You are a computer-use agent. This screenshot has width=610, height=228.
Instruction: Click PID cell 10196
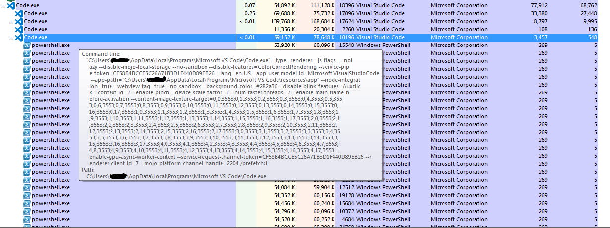coord(346,37)
